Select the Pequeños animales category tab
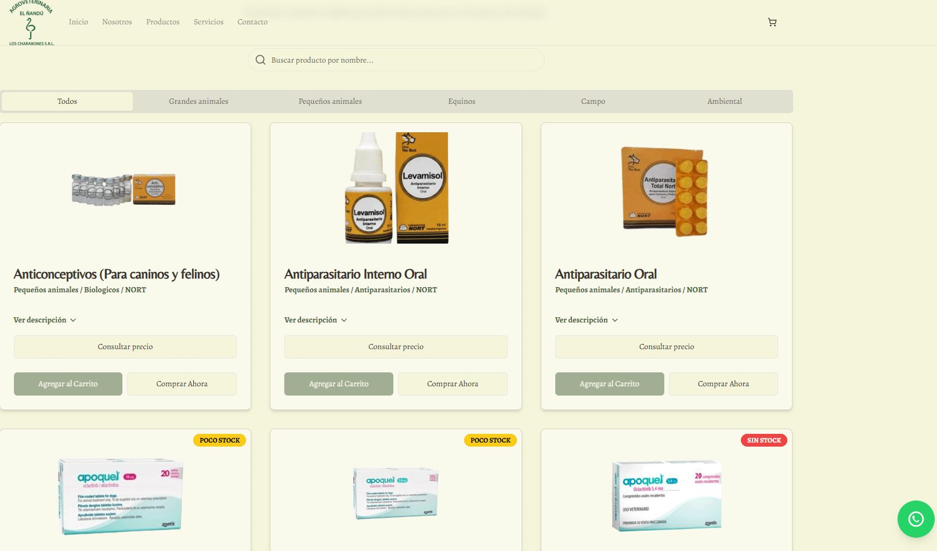This screenshot has height=551, width=937. pos(330,101)
